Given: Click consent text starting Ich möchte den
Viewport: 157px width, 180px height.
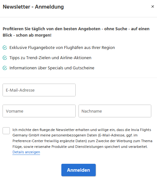Looking at the screenshot, I should click(82, 138).
